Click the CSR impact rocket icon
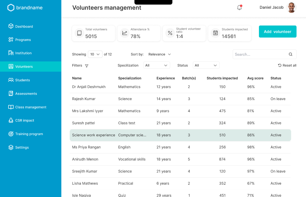Viewport: 306px width, 197px height. (x=11, y=120)
